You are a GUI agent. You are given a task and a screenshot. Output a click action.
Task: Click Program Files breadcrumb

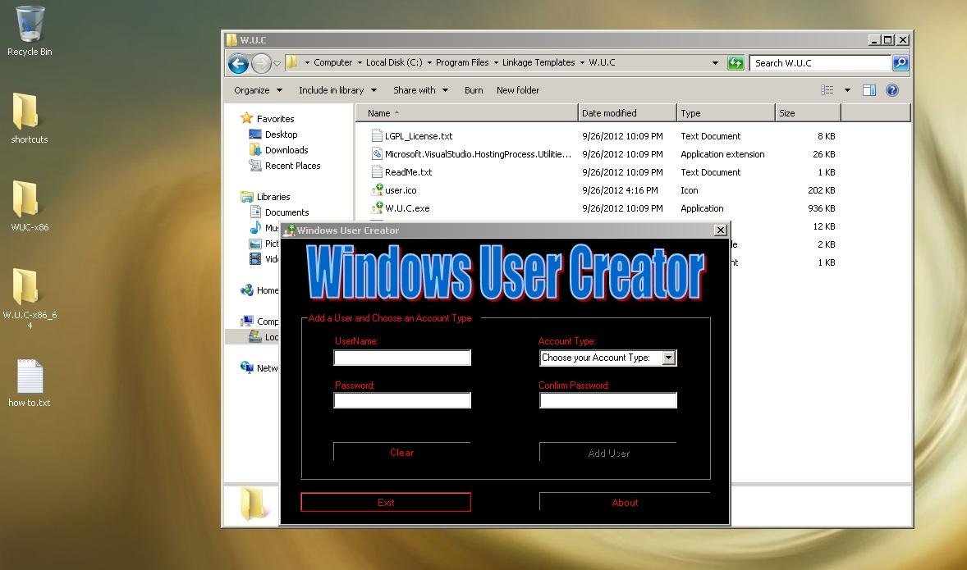[462, 63]
